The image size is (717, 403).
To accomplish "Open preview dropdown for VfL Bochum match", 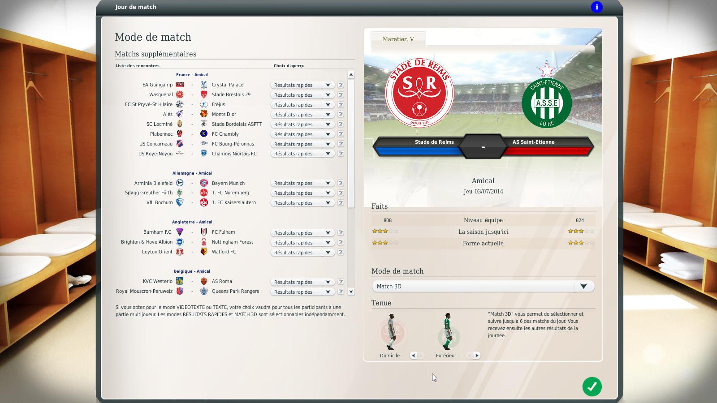I will [302, 203].
